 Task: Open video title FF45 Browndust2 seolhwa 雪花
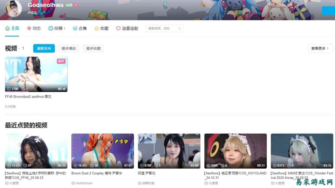(28, 97)
